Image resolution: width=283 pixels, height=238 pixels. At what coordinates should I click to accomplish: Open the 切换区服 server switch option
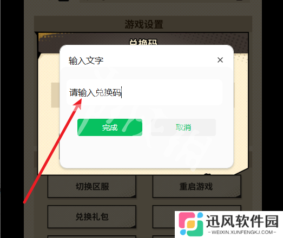(92, 187)
